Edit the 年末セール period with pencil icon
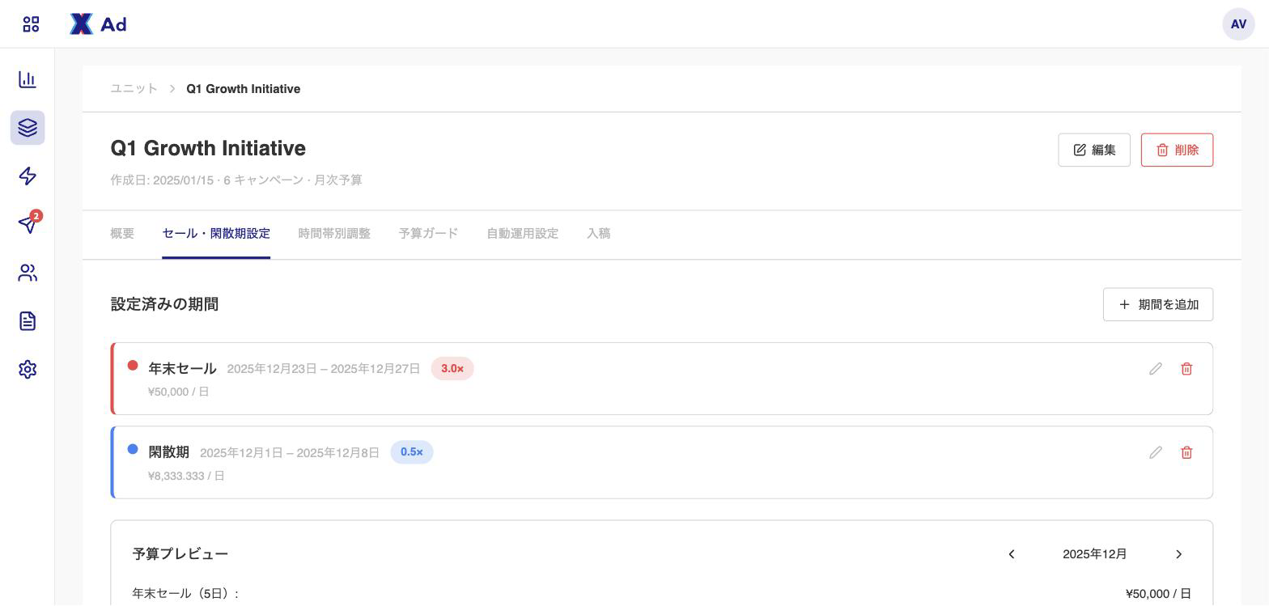The height and width of the screenshot is (606, 1269). pyautogui.click(x=1156, y=369)
